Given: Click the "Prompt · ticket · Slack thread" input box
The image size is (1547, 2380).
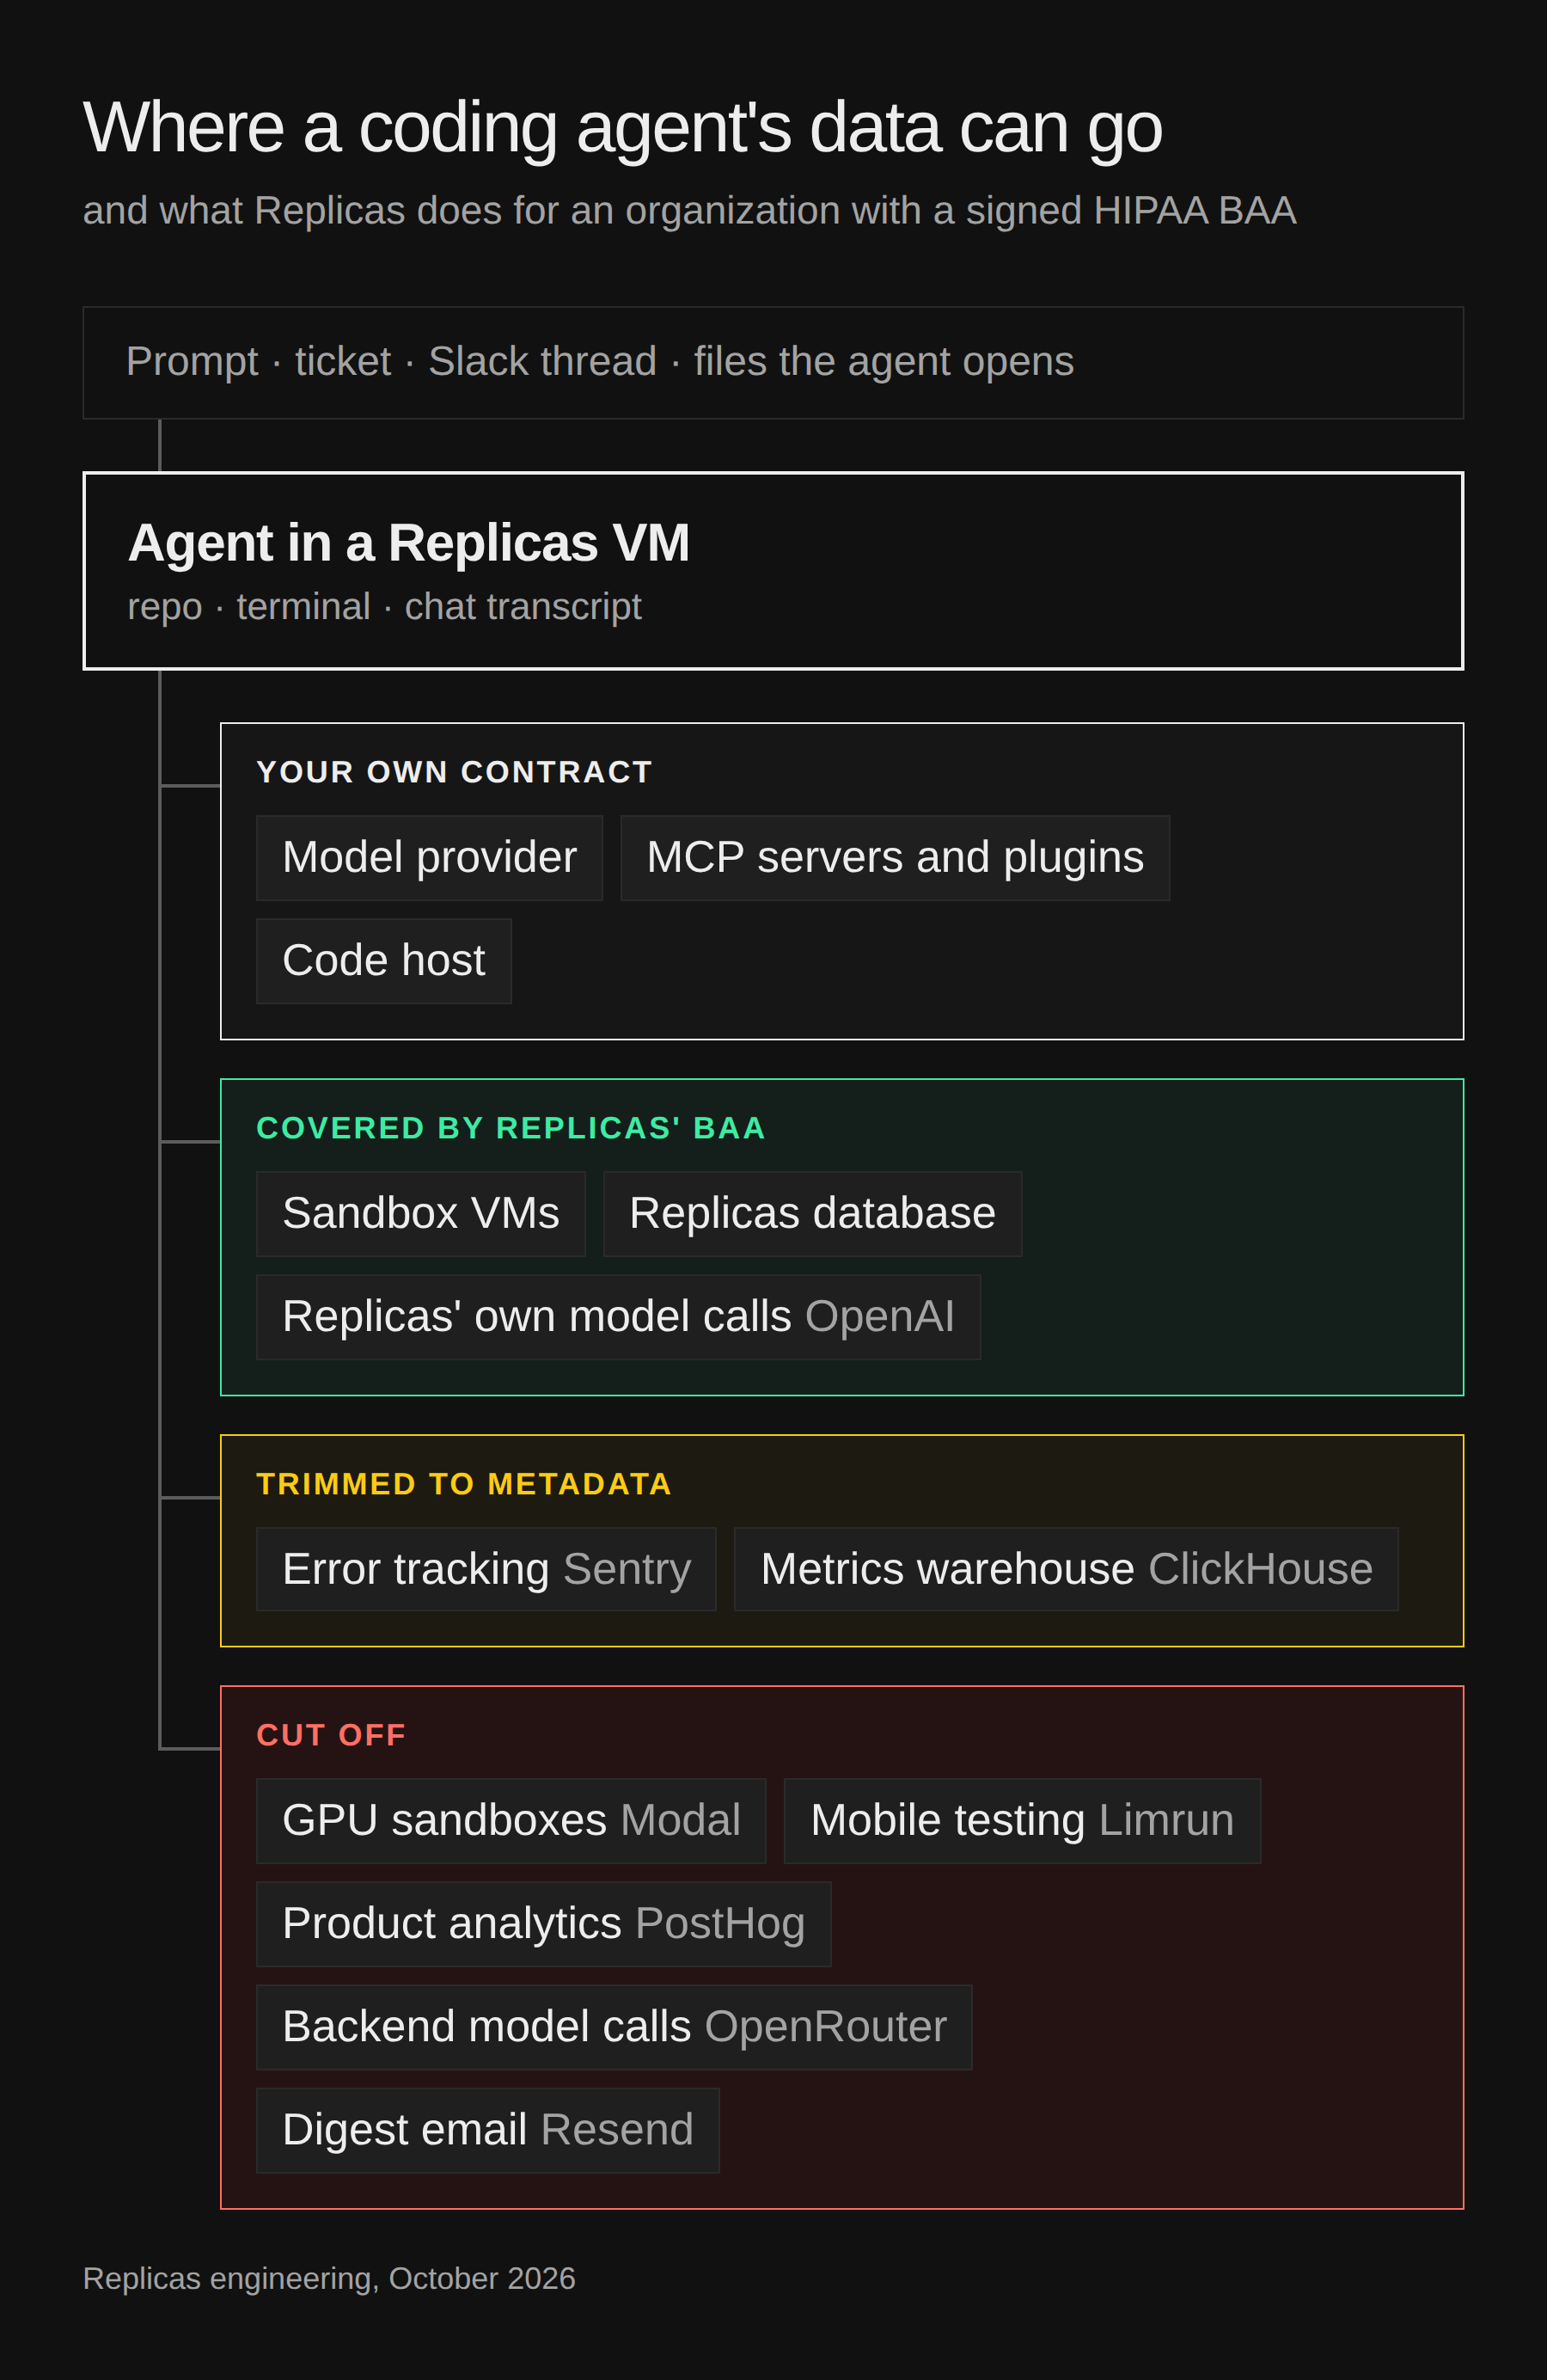Looking at the screenshot, I should 773,363.
